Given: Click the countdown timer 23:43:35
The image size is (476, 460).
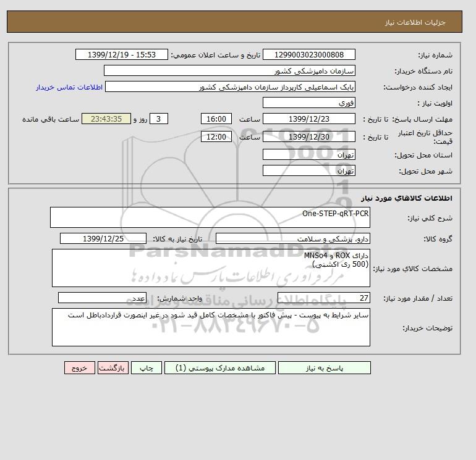Looking at the screenshot, I should [106, 119].
